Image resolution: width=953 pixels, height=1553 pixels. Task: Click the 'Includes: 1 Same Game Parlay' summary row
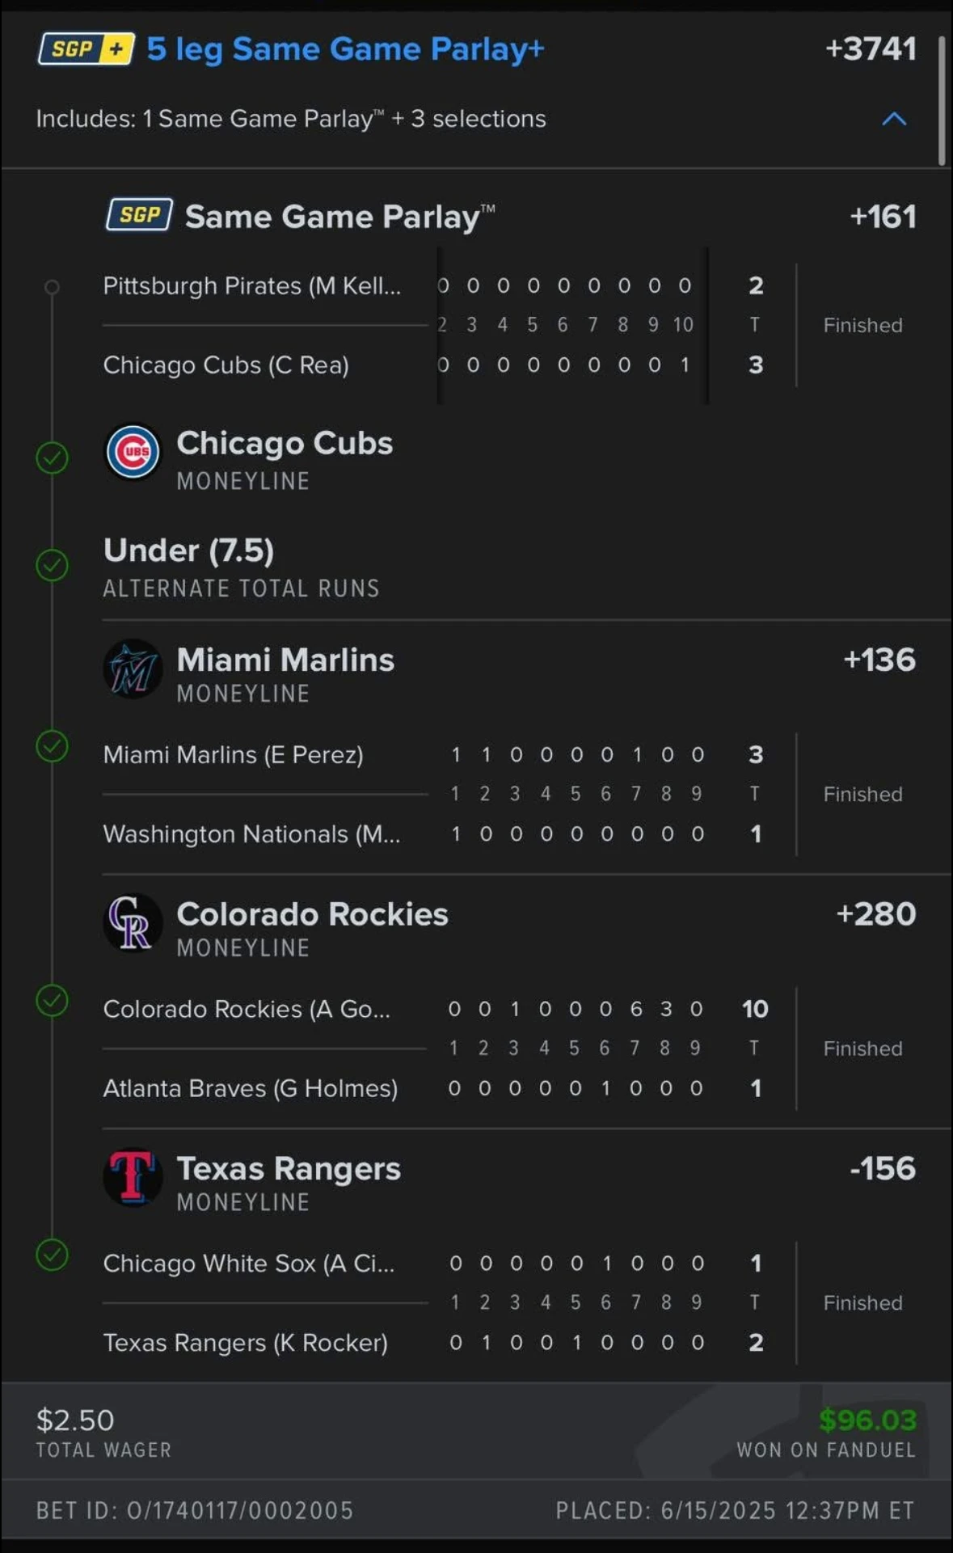476,119
